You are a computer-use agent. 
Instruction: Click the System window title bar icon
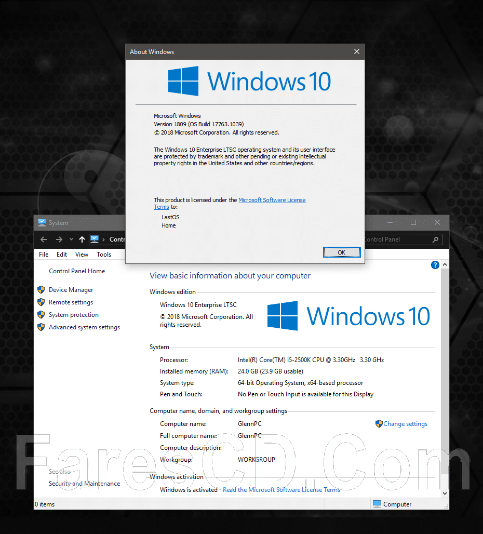[x=42, y=223]
